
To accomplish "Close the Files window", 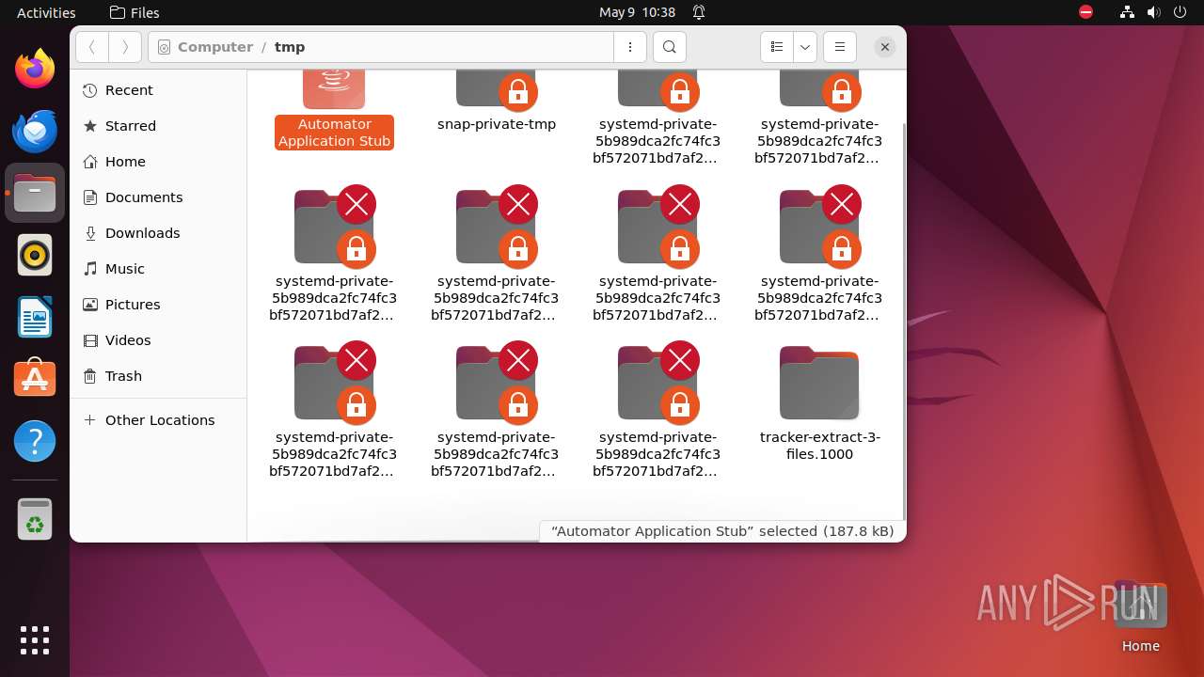I will (x=884, y=47).
